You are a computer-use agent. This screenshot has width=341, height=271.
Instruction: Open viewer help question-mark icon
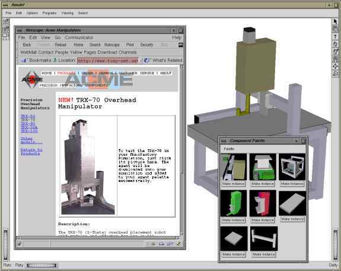(x=335, y=36)
